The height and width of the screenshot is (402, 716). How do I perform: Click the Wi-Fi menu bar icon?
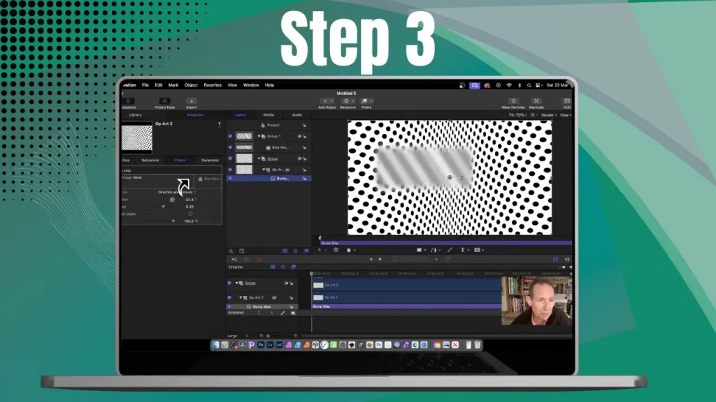point(509,85)
